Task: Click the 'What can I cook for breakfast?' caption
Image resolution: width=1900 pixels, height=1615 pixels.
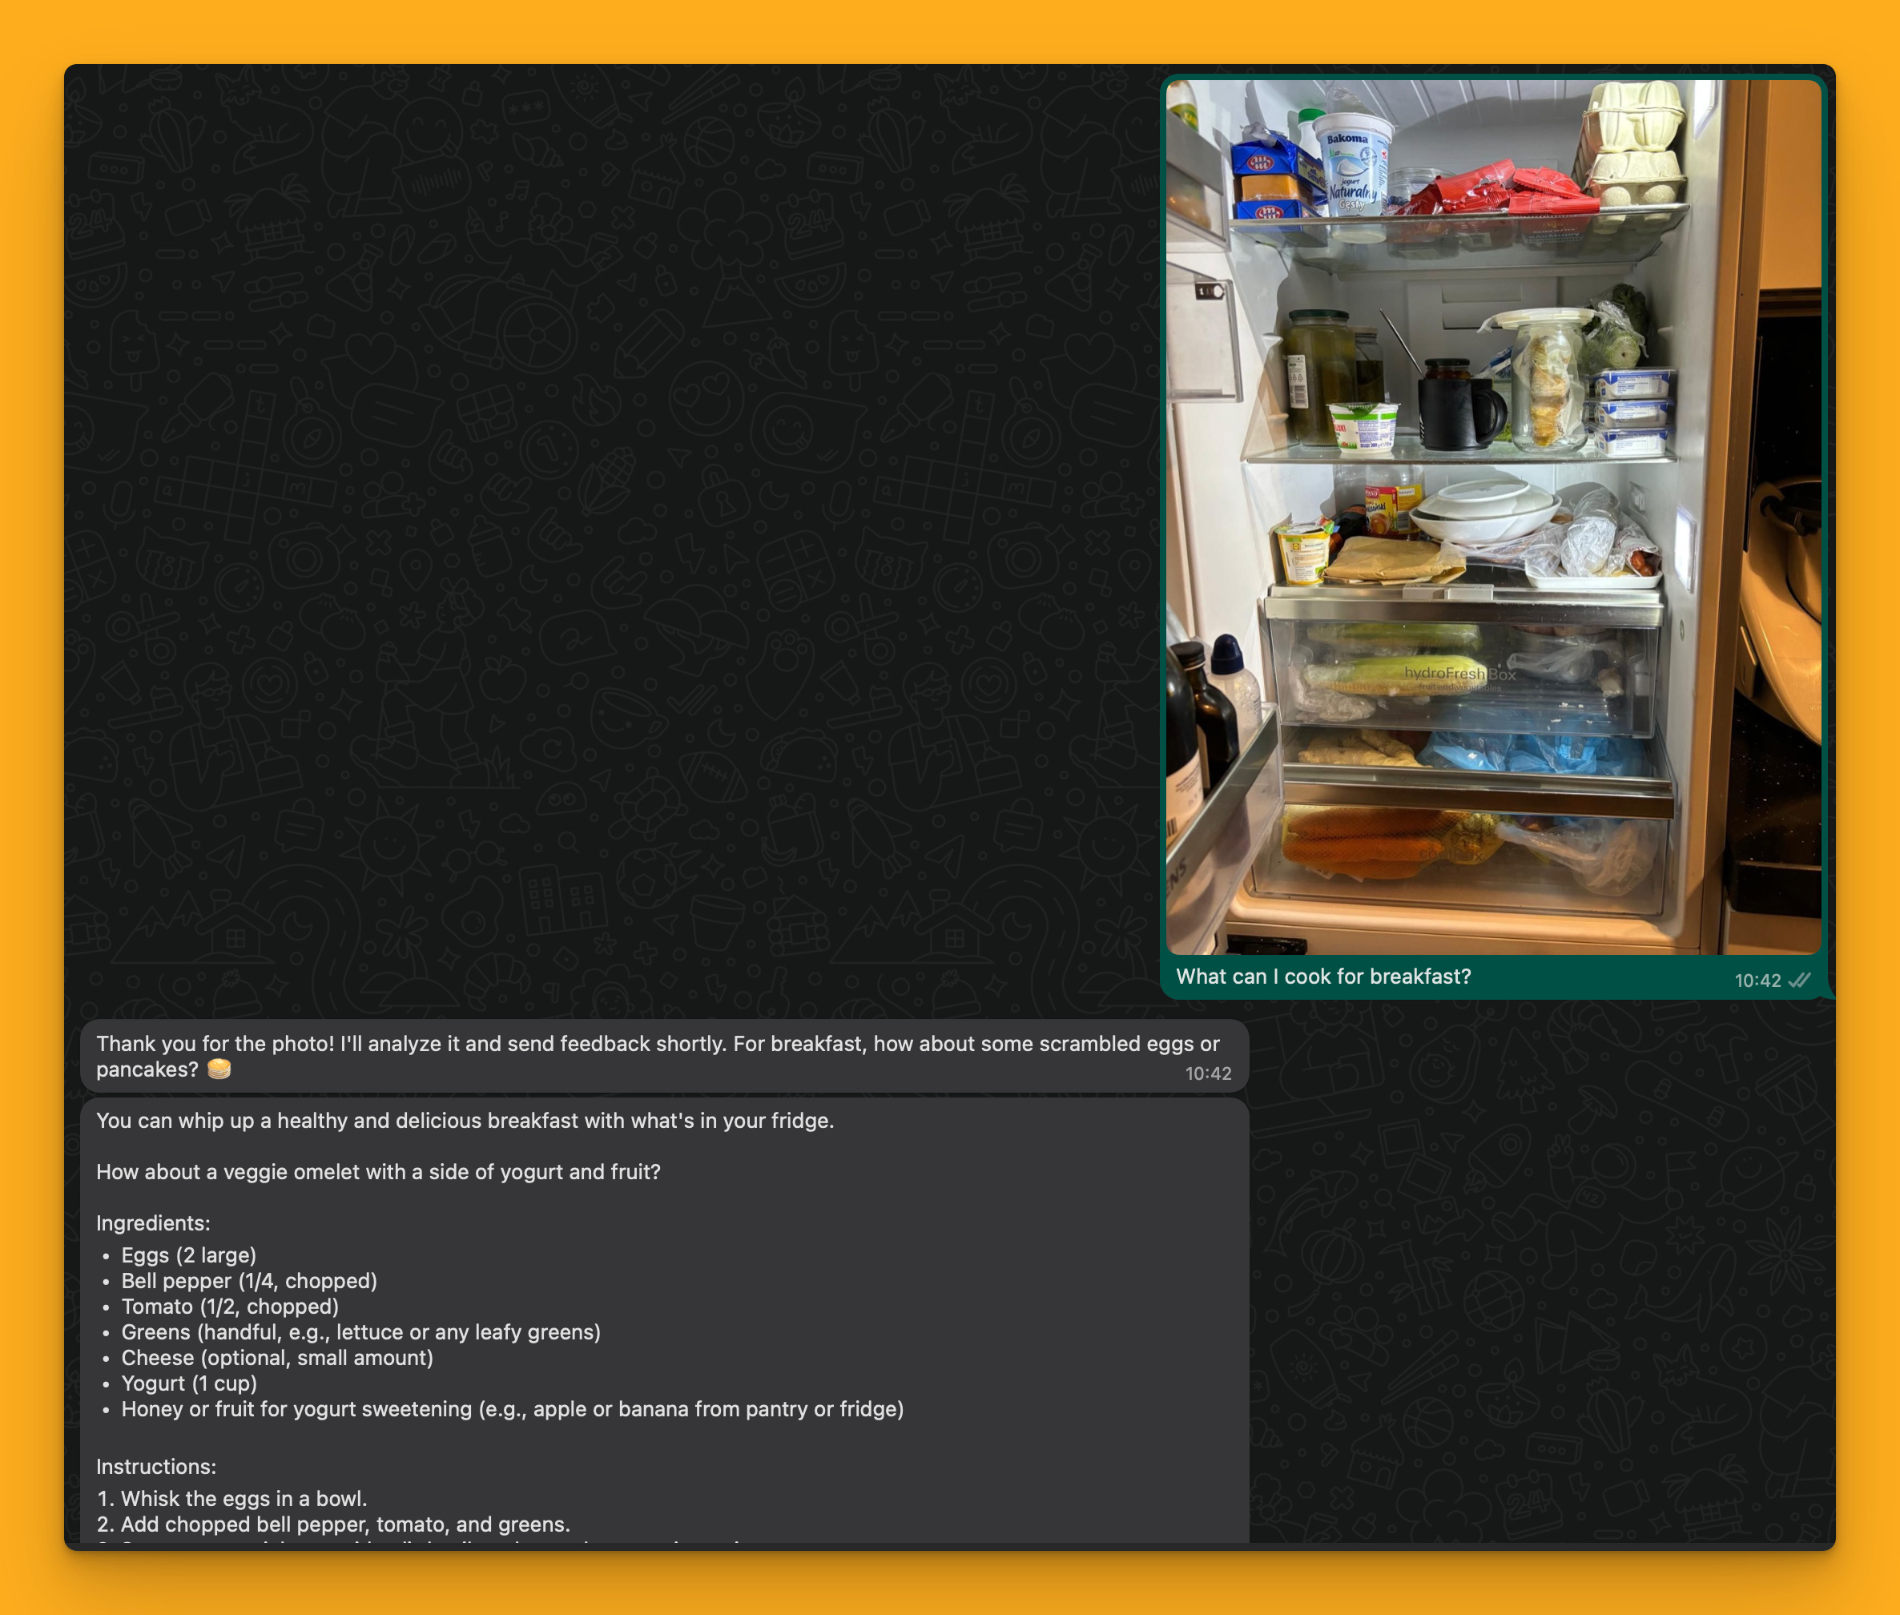Action: pos(1322,977)
